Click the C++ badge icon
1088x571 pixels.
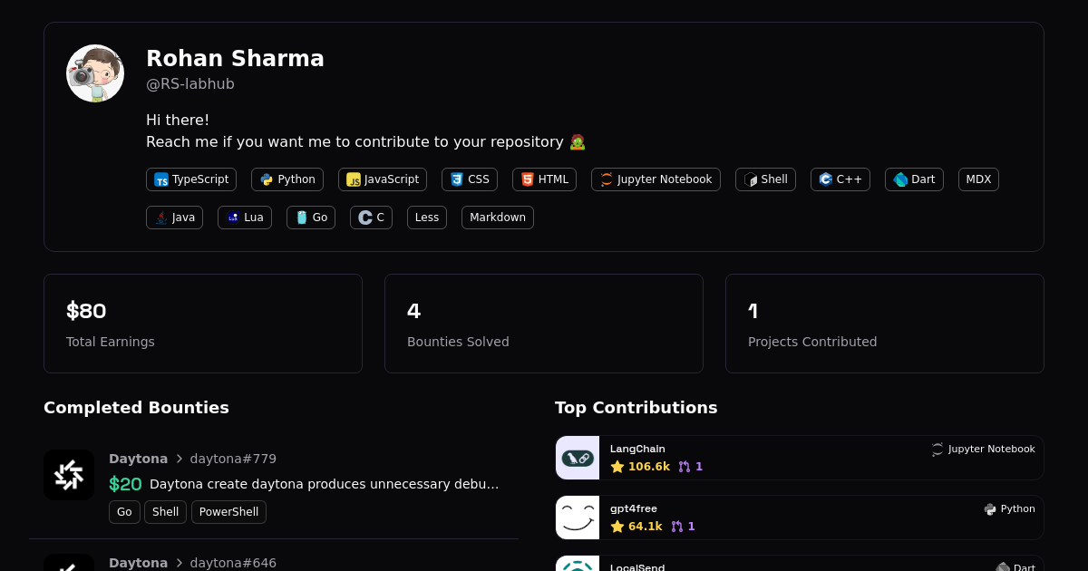[x=825, y=179]
